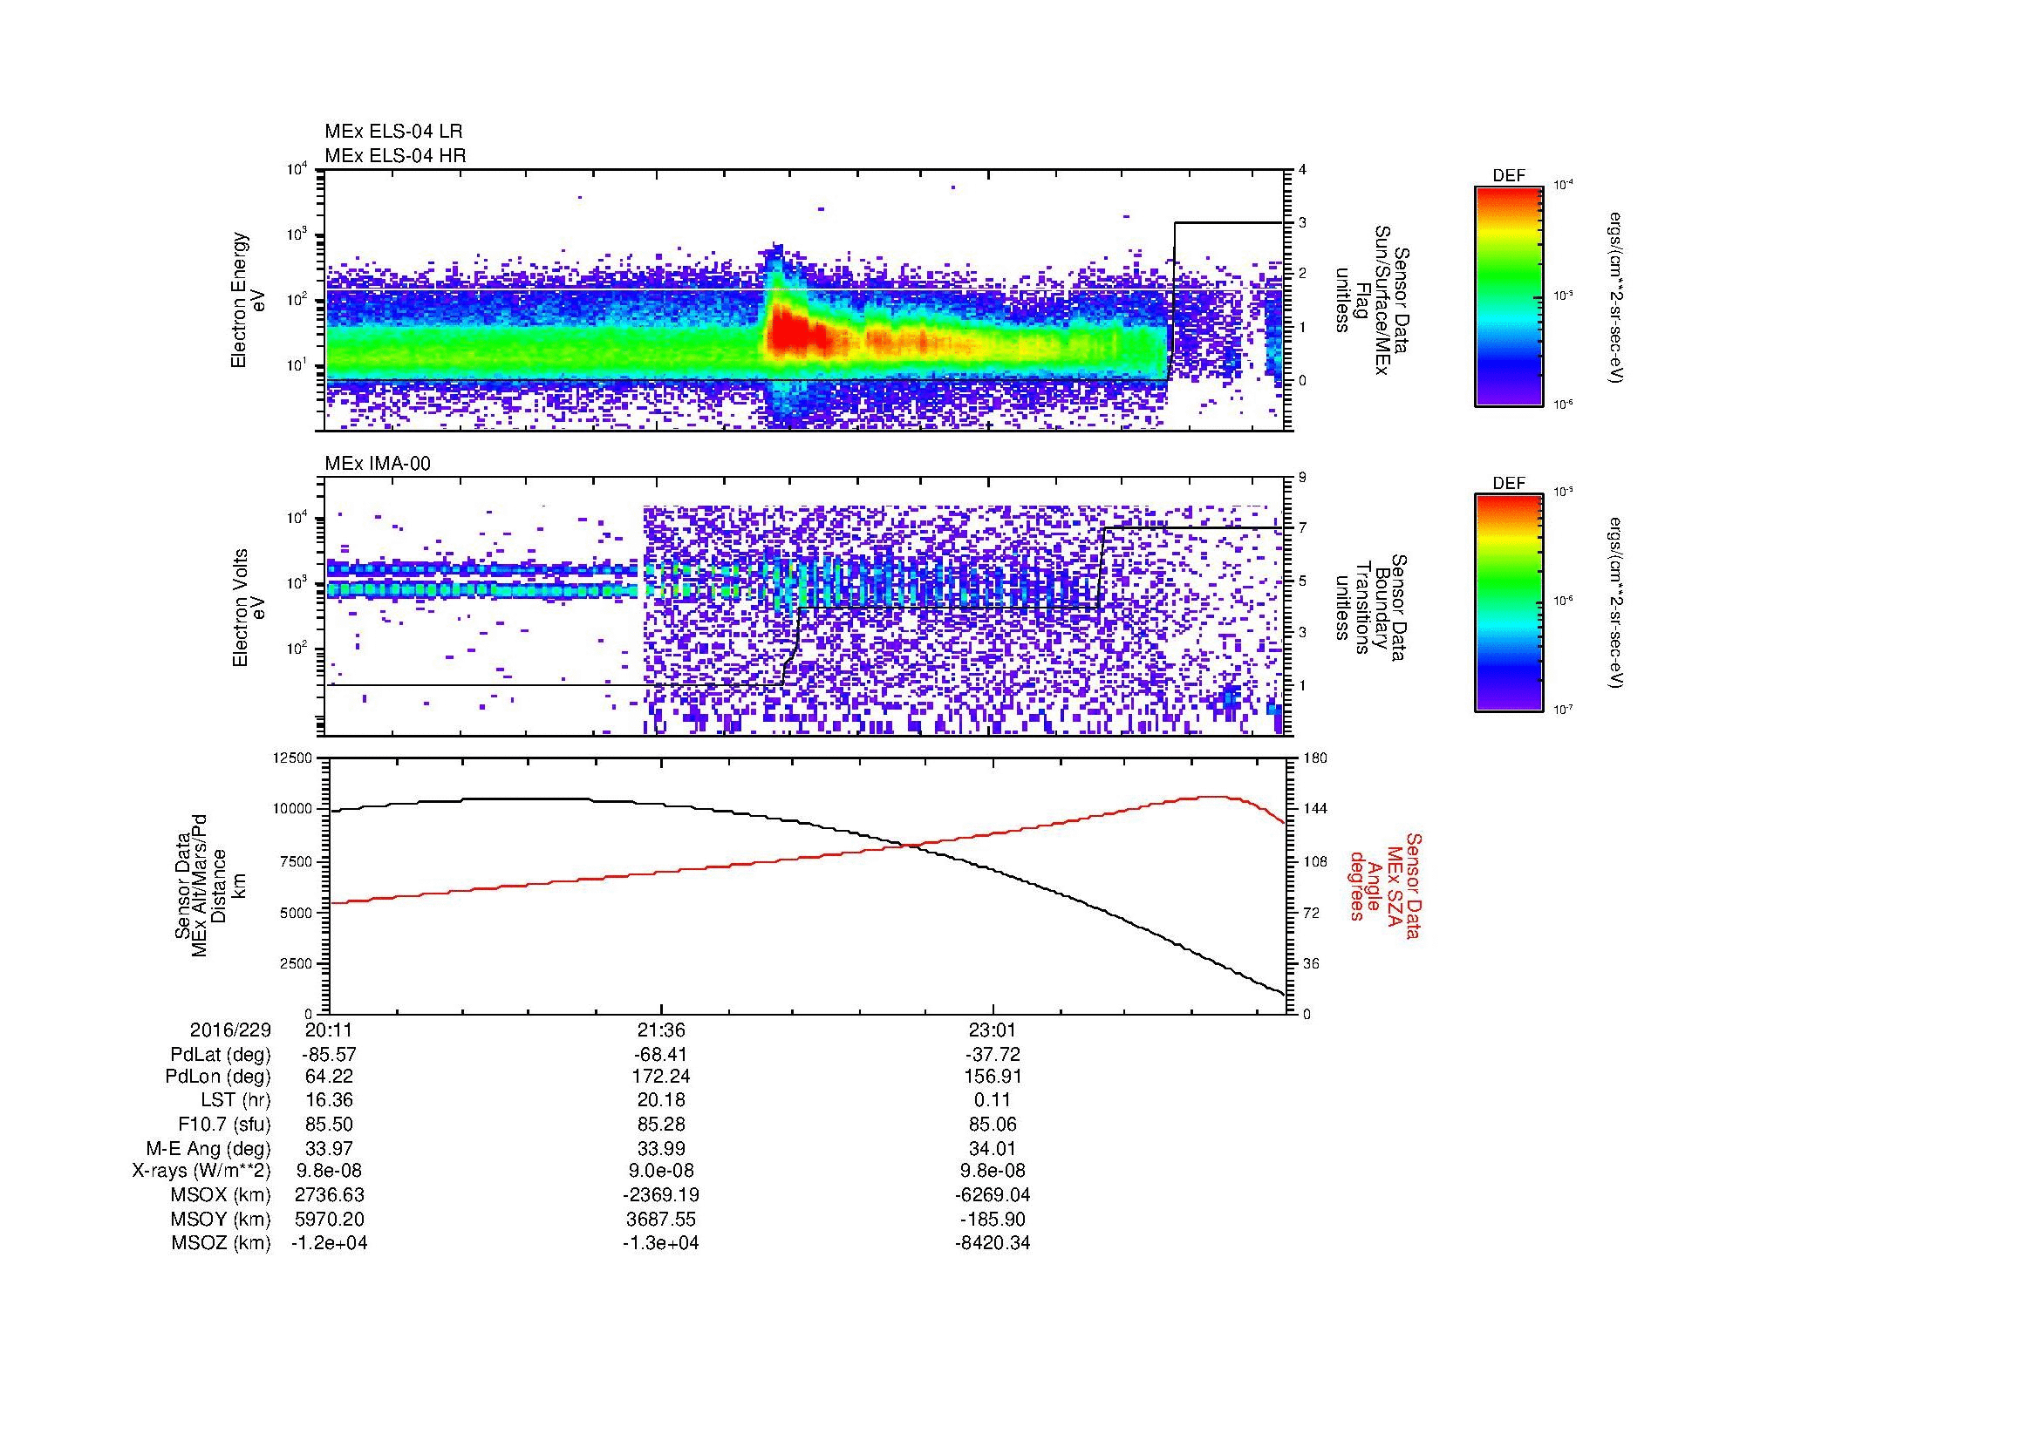Click the 'MSOX (km)' row label
The image size is (2040, 1441).
[221, 1195]
